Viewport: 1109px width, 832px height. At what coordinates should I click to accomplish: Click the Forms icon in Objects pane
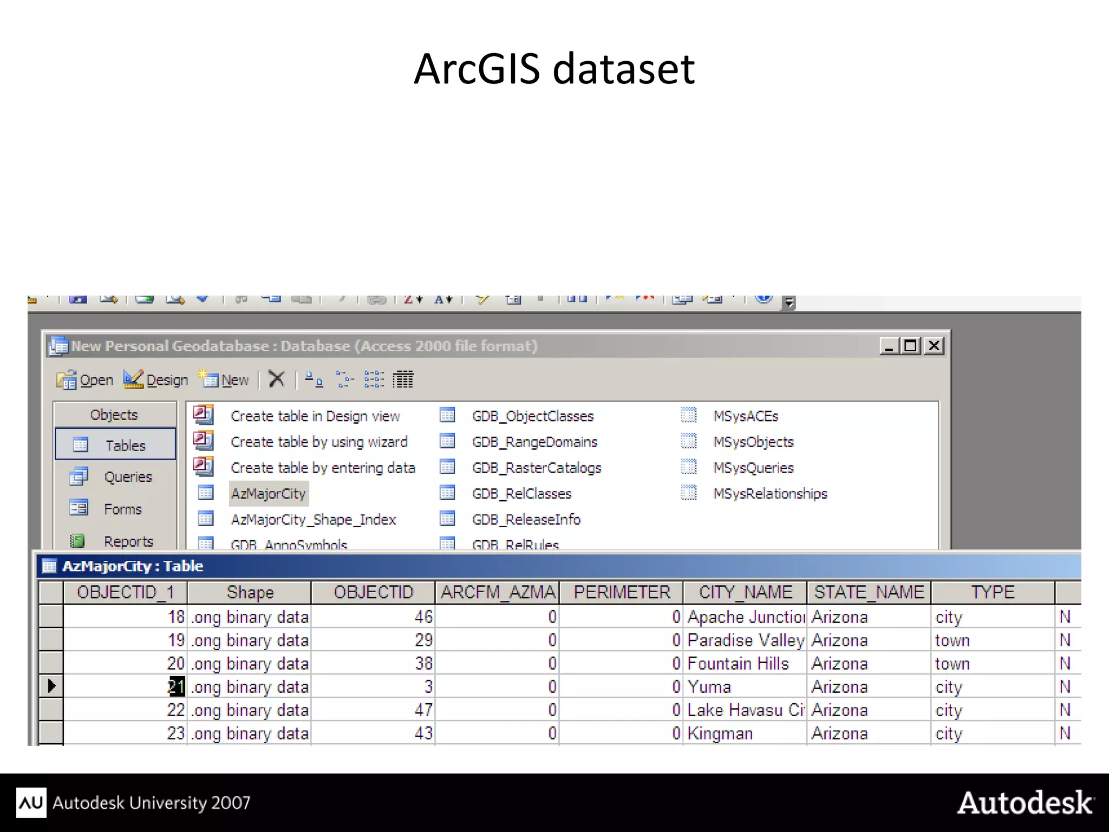(79, 508)
